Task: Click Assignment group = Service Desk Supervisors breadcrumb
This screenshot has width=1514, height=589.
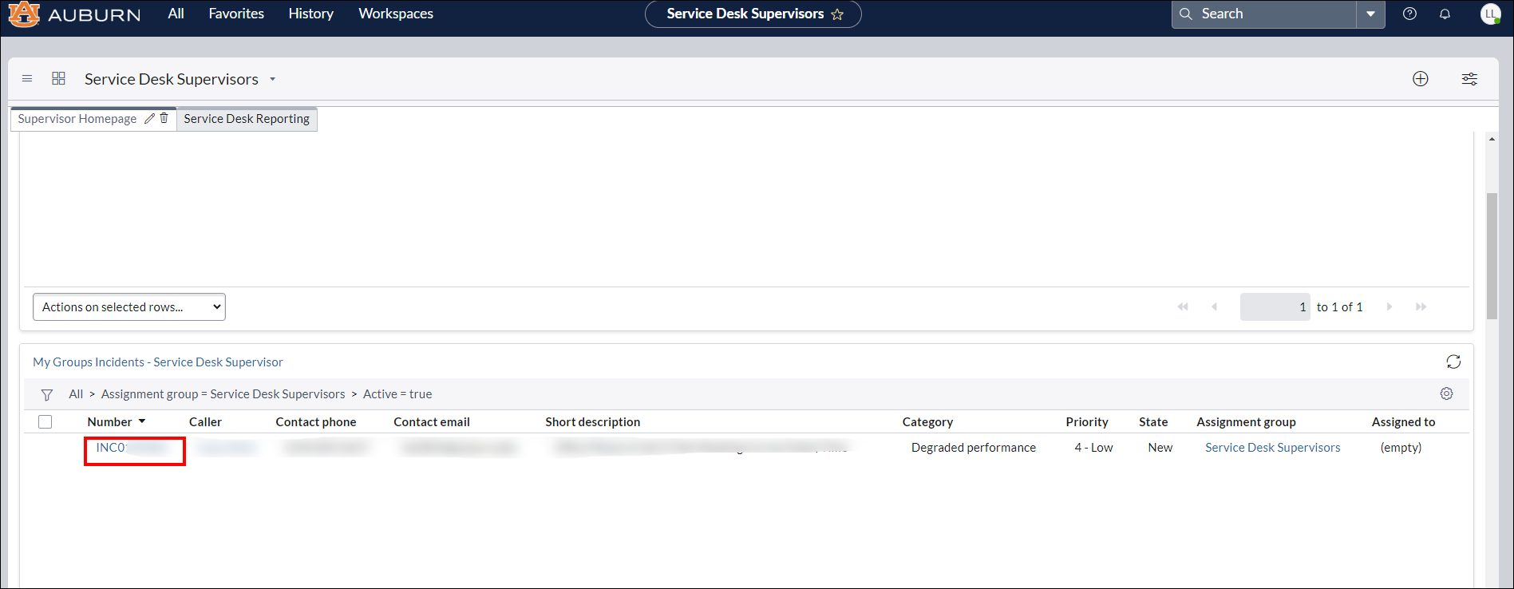Action: 223,394
